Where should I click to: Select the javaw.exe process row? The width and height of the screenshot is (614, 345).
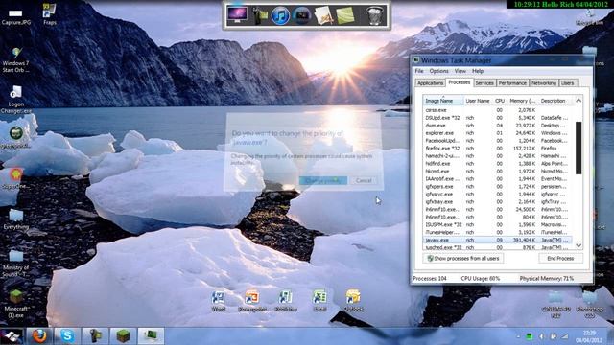[497, 240]
